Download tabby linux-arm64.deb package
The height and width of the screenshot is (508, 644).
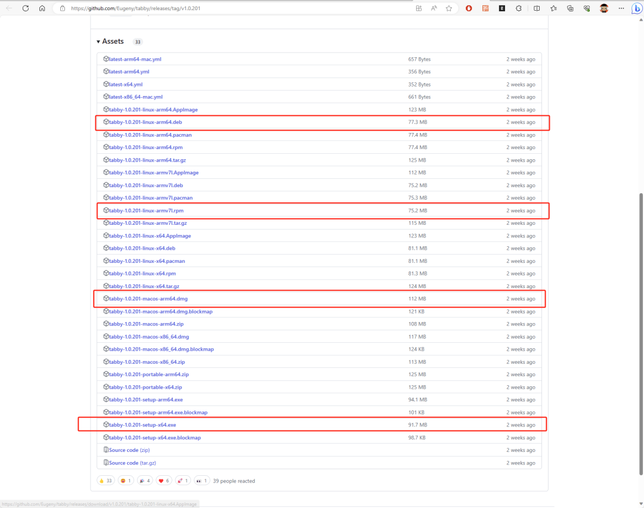click(145, 122)
